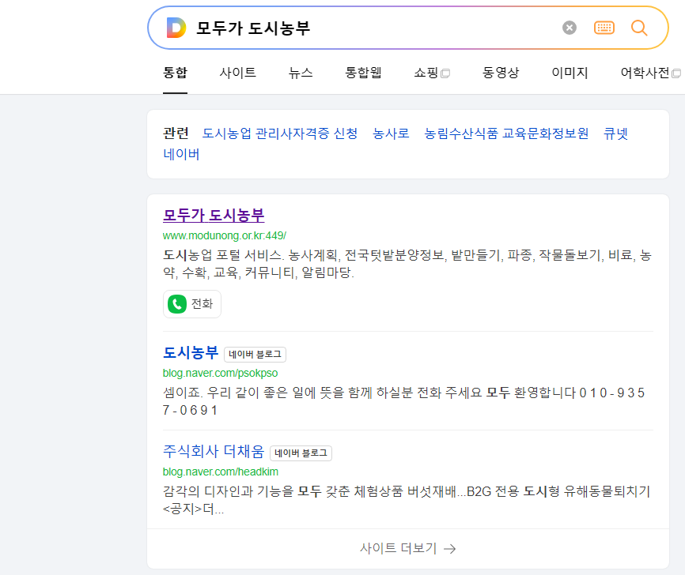Open the 도시농부 blog result title
The height and width of the screenshot is (575, 685).
click(x=191, y=352)
